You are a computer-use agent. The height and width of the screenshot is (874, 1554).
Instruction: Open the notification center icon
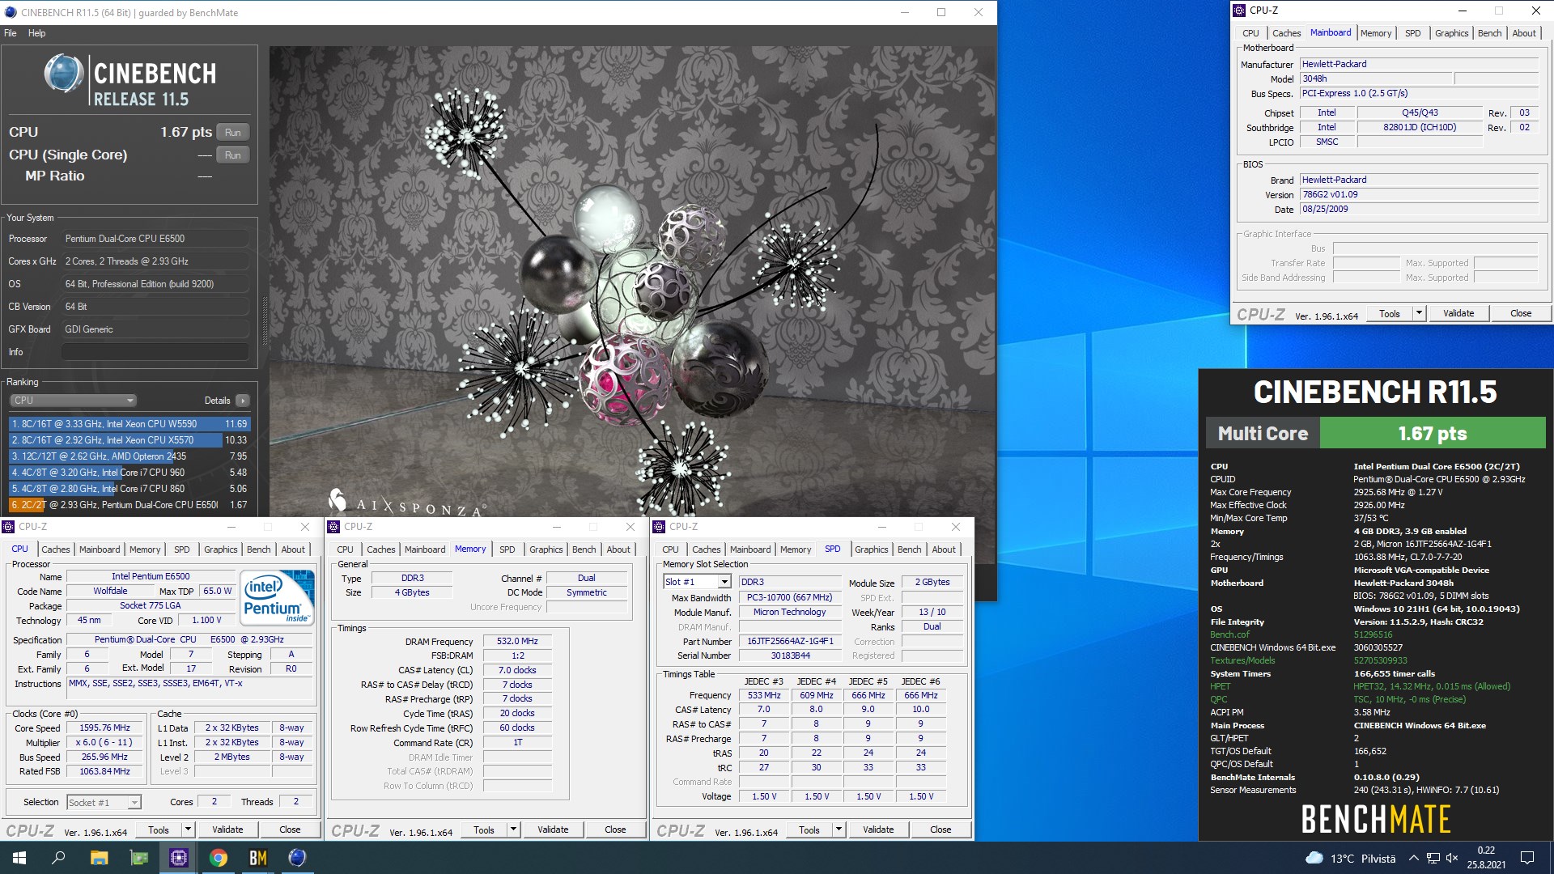coord(1527,858)
